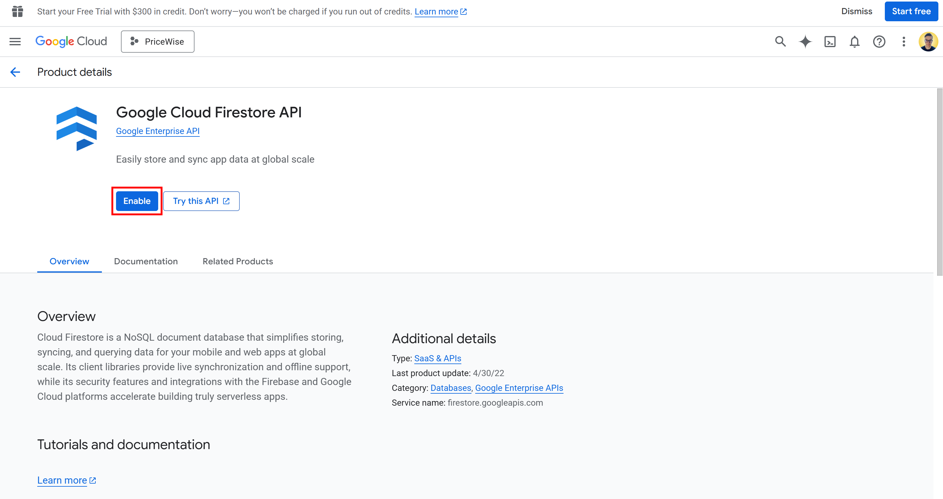
Task: Start free trial with $300 credit
Action: tap(911, 11)
